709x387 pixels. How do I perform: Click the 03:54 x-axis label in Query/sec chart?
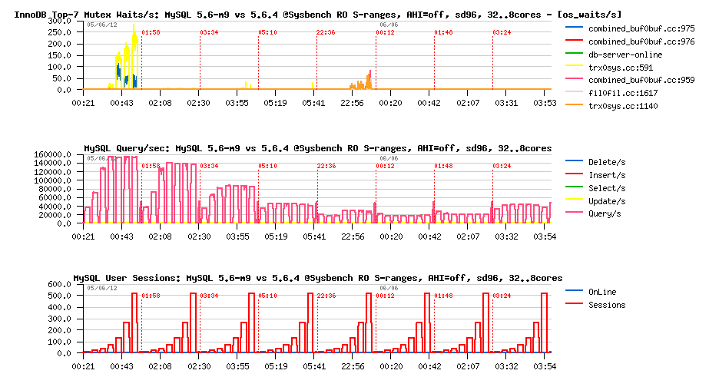point(545,237)
